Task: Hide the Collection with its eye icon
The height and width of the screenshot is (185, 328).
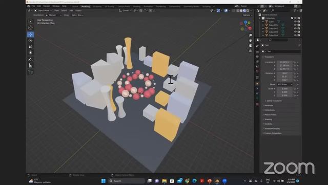Action: [x=295, y=18]
